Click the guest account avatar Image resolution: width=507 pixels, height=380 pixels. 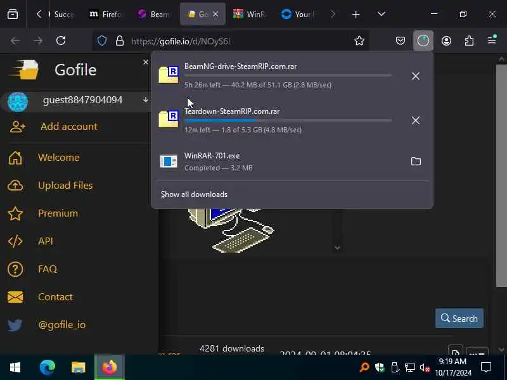[18, 101]
